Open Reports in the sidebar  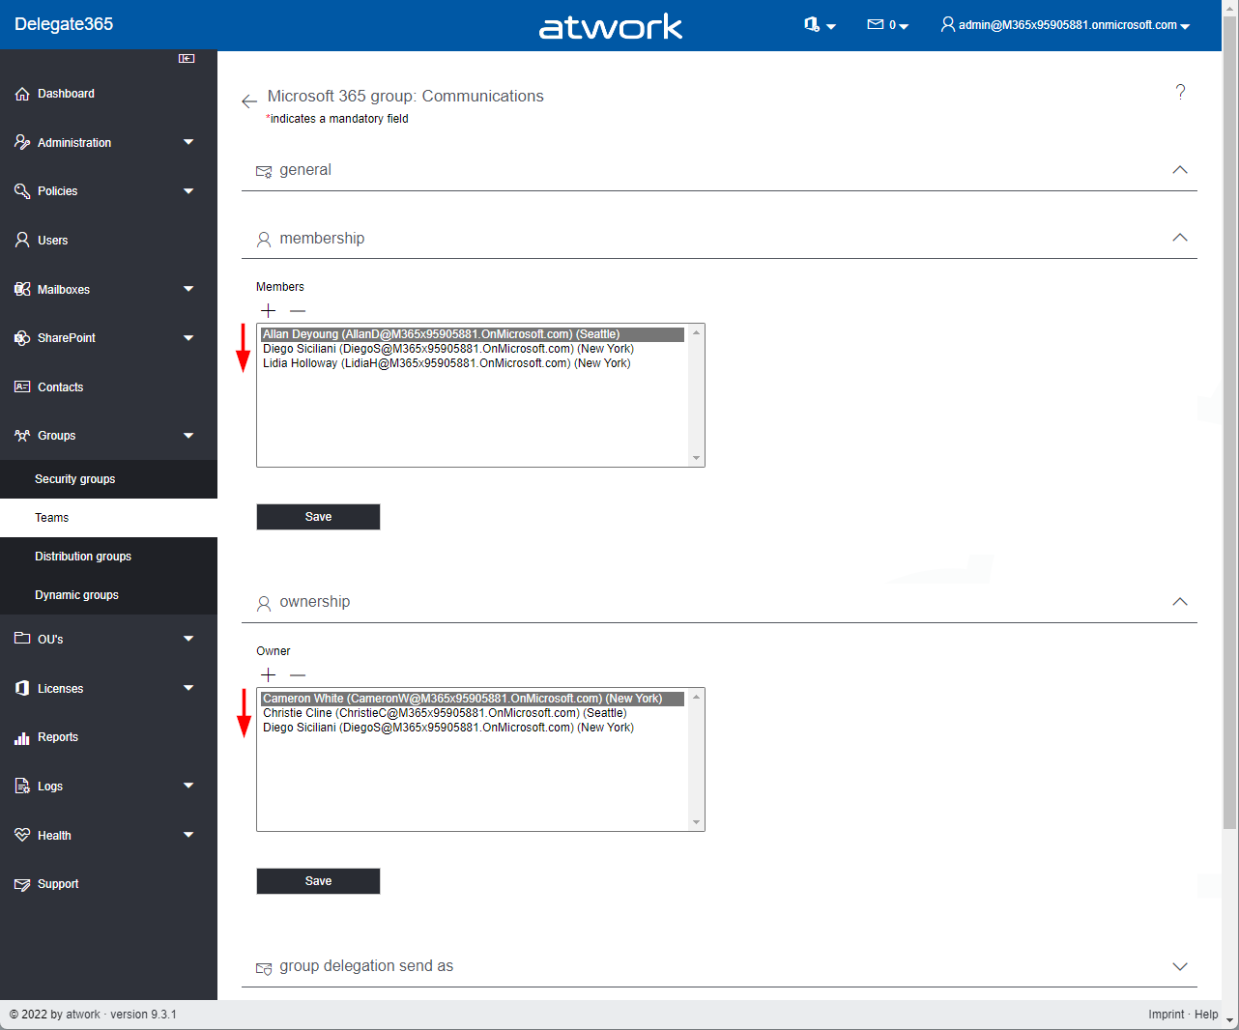click(x=108, y=737)
